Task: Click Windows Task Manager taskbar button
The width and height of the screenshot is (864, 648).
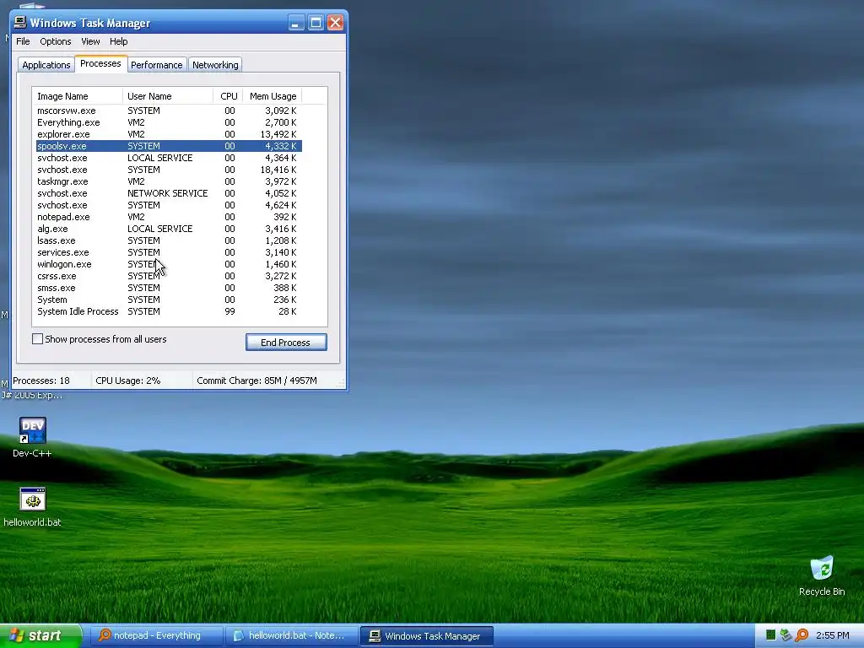Action: pos(427,636)
